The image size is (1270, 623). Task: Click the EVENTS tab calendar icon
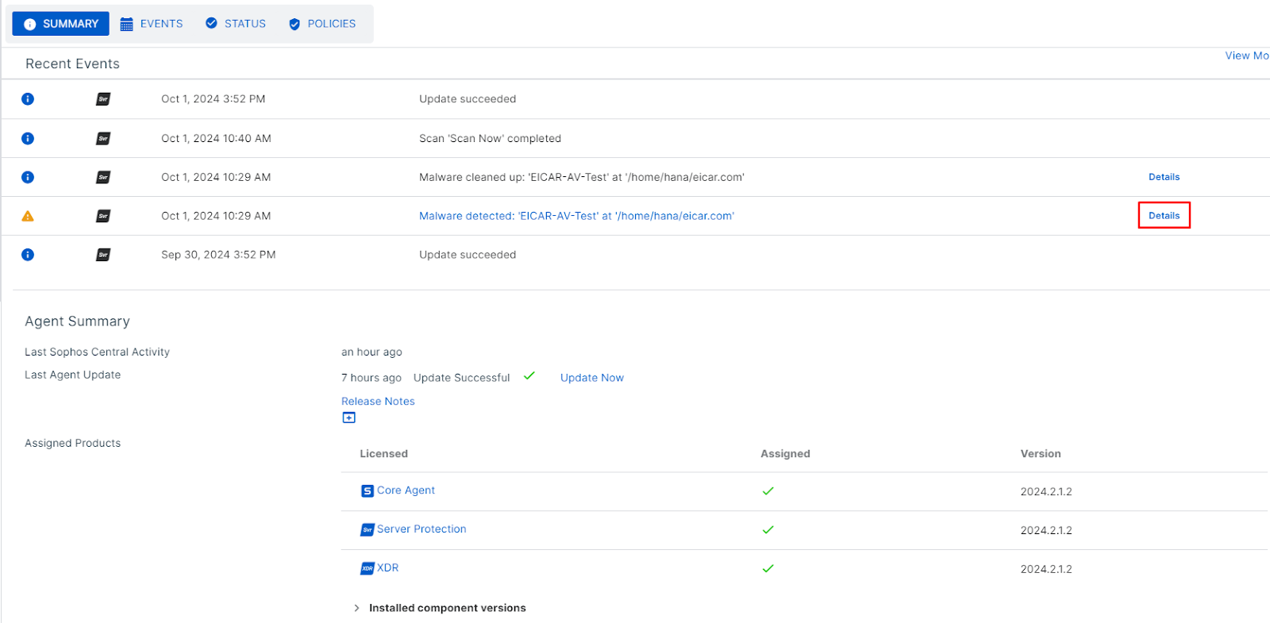point(126,25)
